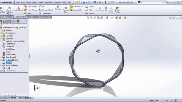Viewport: 182px width, 102px height.
Task: Open the File menu
Action: tap(18, 2)
